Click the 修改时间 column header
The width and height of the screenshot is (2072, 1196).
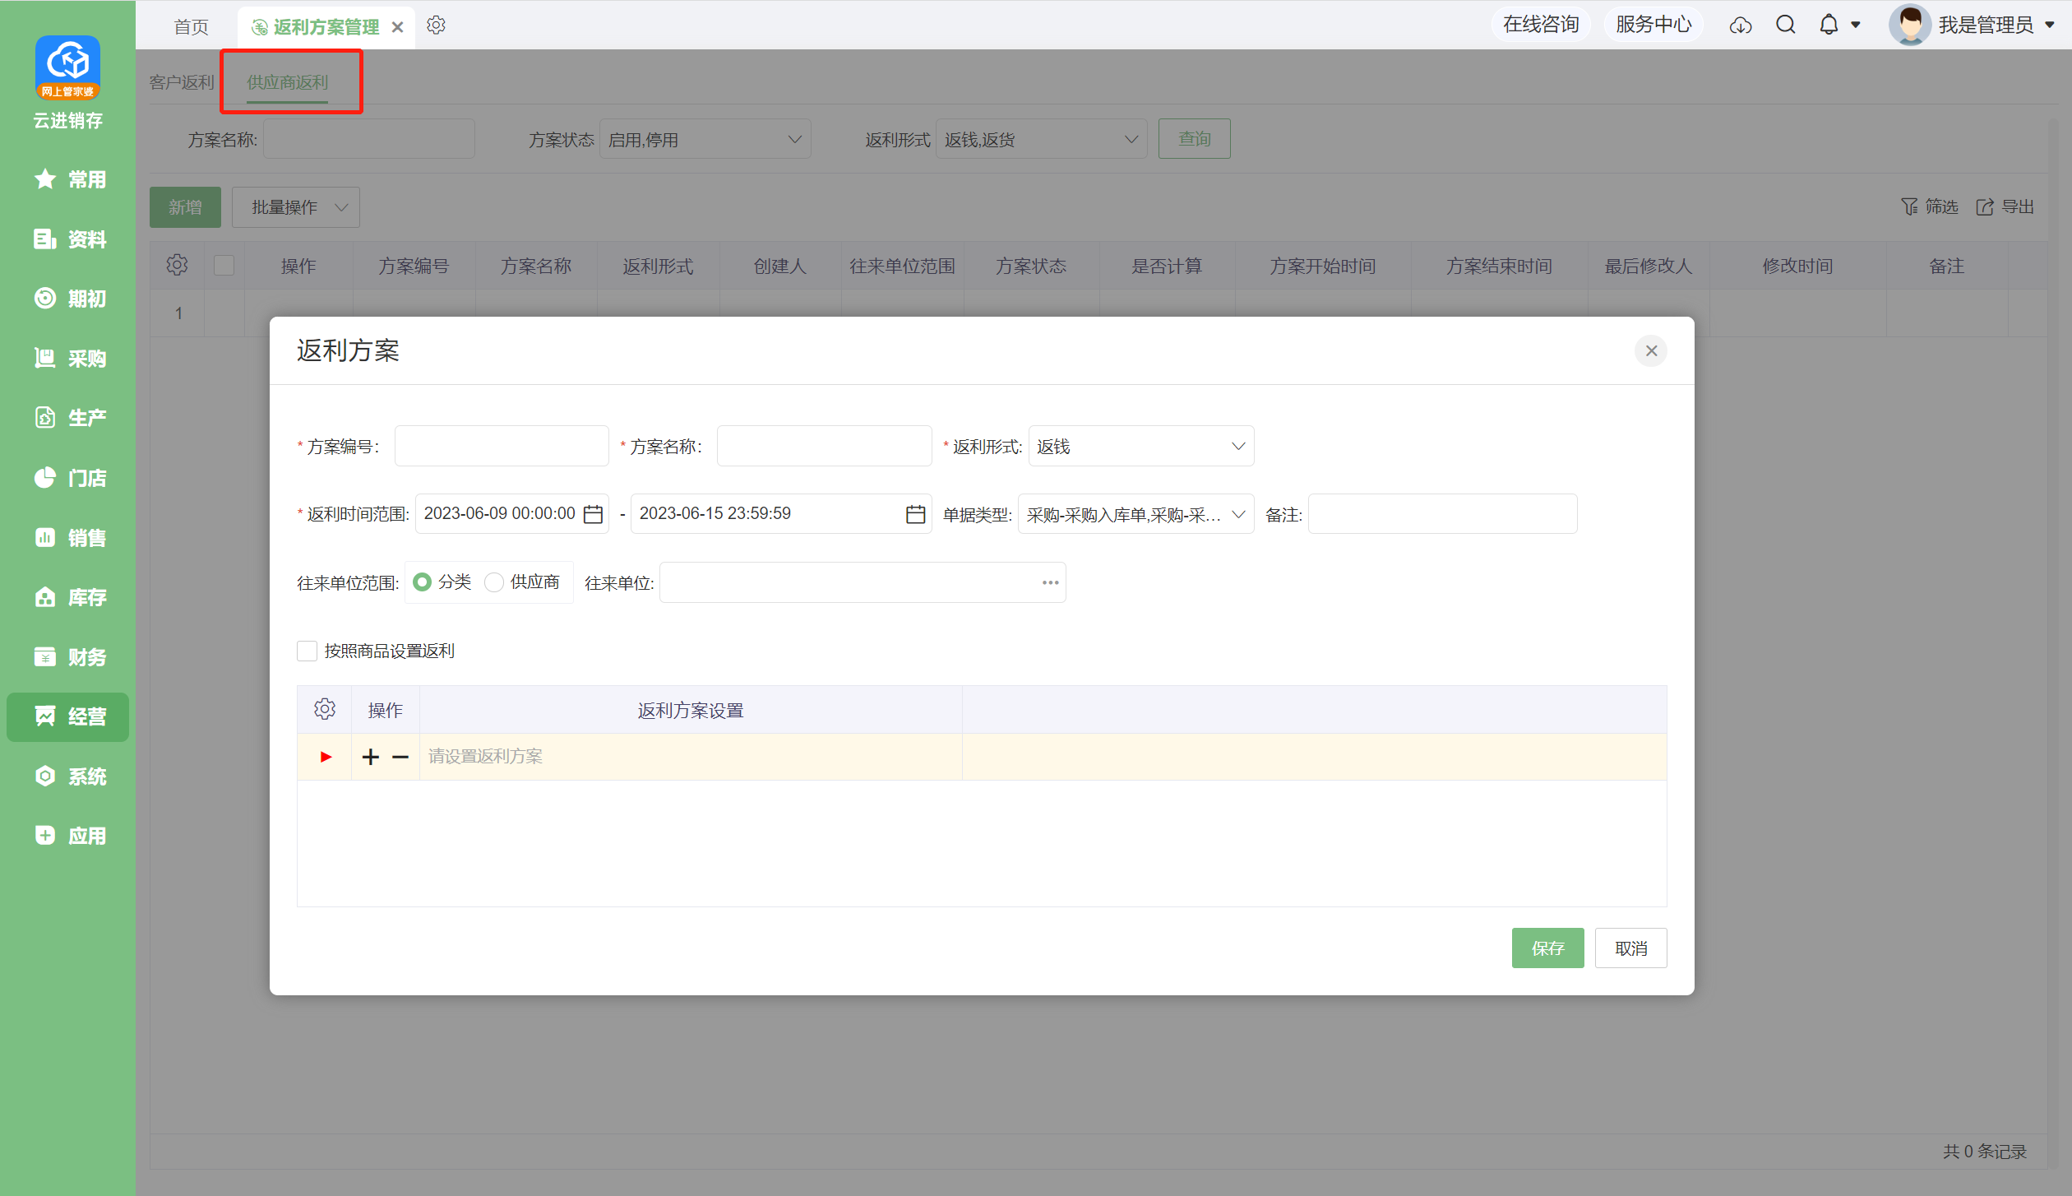(1797, 266)
